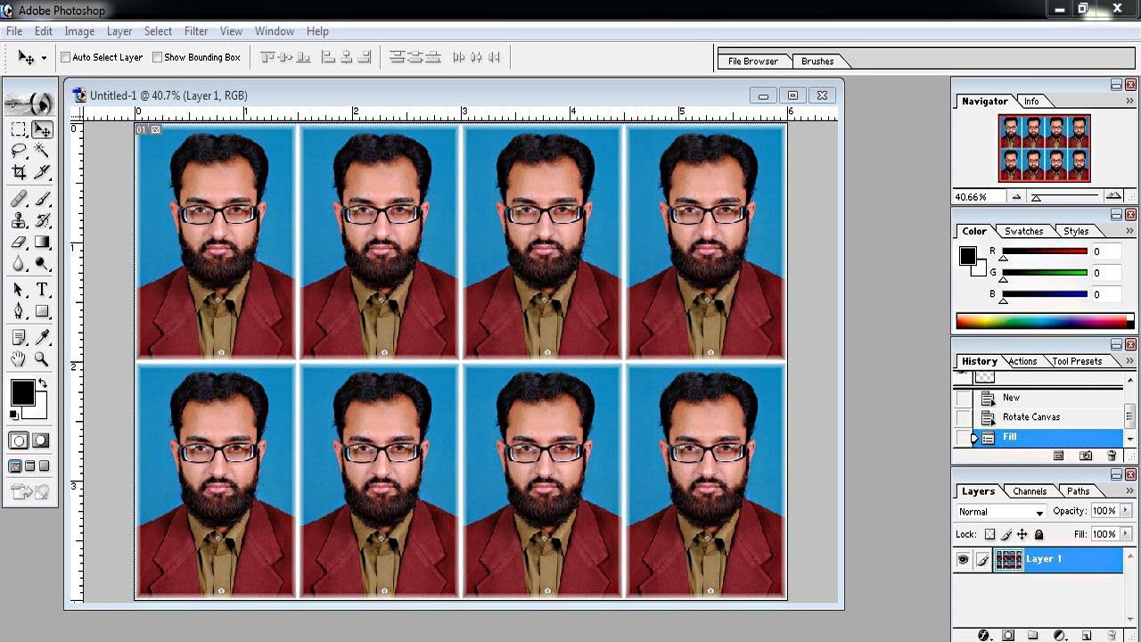Select the Lasso tool
Screen dimensions: 1141x642
(x=19, y=151)
